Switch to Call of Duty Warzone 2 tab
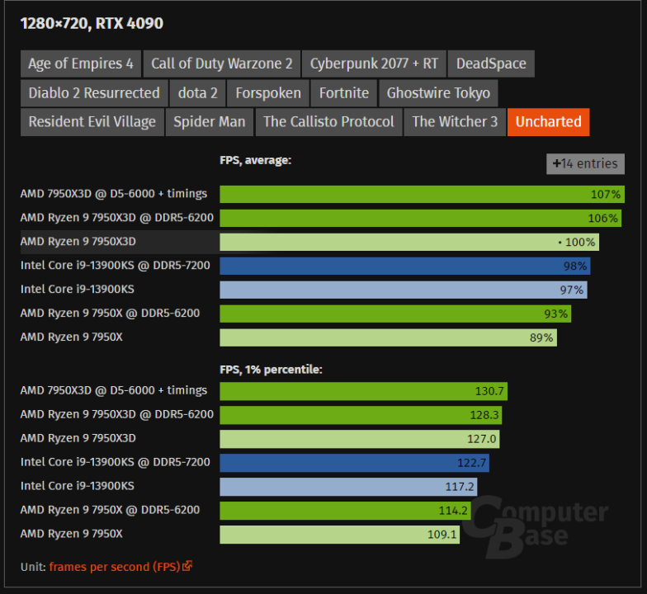The image size is (647, 594). [x=221, y=64]
